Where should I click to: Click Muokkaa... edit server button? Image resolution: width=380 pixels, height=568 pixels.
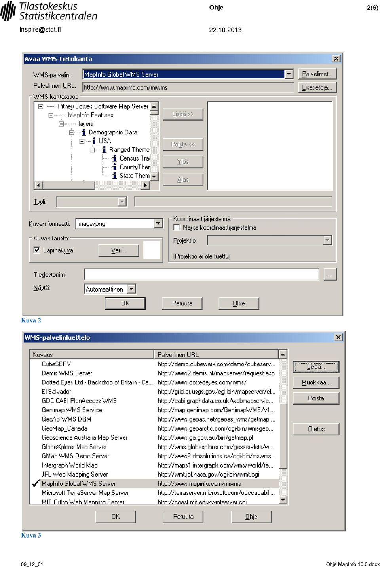(316, 382)
